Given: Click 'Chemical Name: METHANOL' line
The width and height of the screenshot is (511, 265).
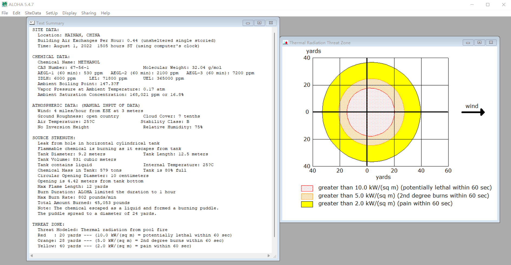Looking at the screenshot, I should pos(69,62).
